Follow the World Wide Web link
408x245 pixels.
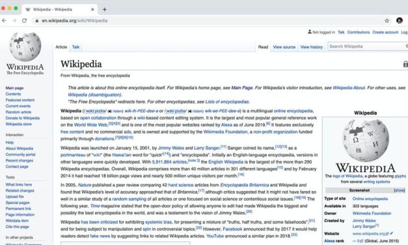pos(90,125)
